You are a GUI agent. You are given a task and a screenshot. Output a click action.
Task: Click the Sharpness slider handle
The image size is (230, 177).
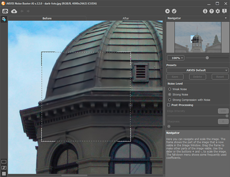pyautogui.click(x=169, y=126)
